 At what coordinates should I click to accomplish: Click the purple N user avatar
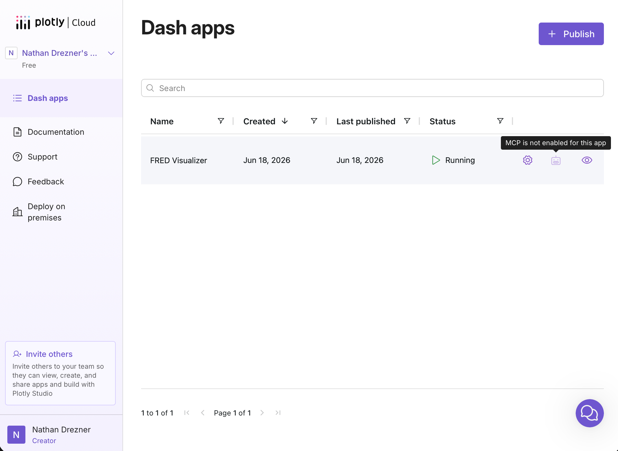tap(16, 435)
